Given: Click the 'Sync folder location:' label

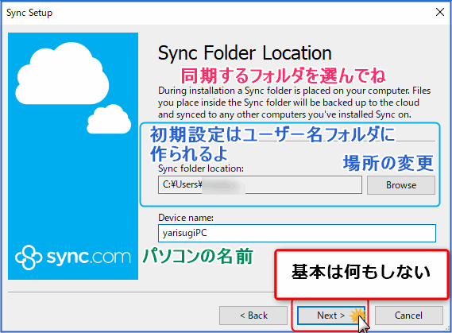Looking at the screenshot, I should coord(201,168).
